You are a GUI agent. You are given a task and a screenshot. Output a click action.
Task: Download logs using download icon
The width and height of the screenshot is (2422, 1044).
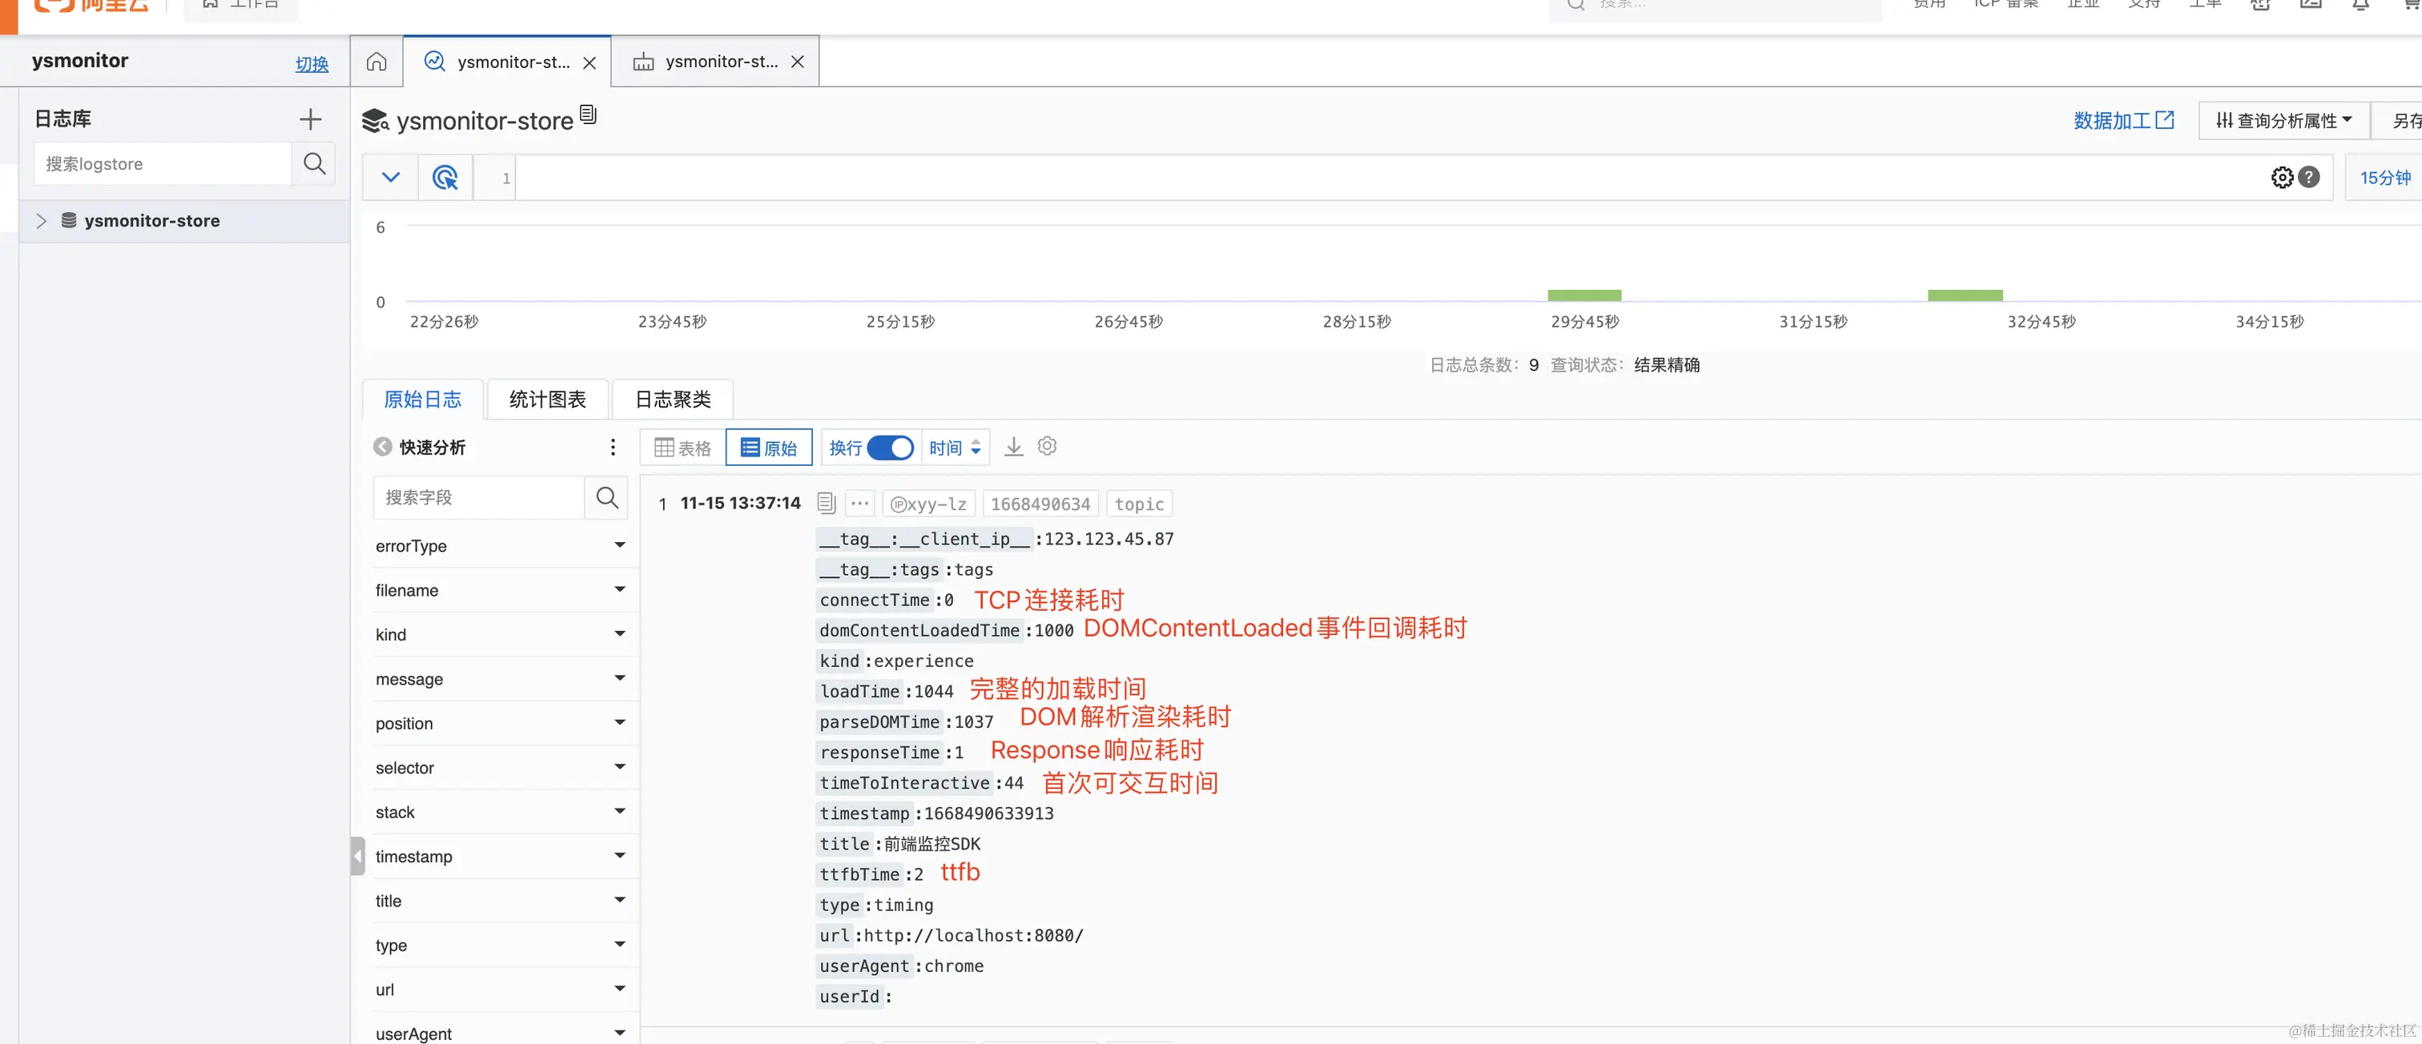click(1012, 448)
